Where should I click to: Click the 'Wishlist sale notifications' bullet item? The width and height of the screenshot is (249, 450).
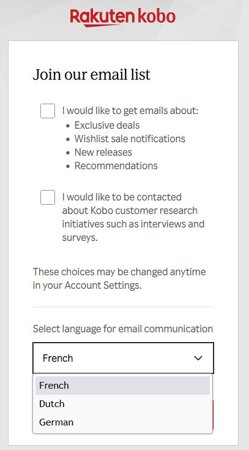(x=130, y=139)
